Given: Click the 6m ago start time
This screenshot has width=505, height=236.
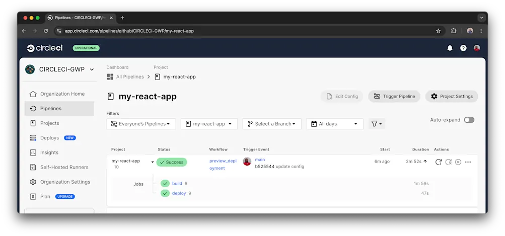Looking at the screenshot, I should [x=382, y=162].
